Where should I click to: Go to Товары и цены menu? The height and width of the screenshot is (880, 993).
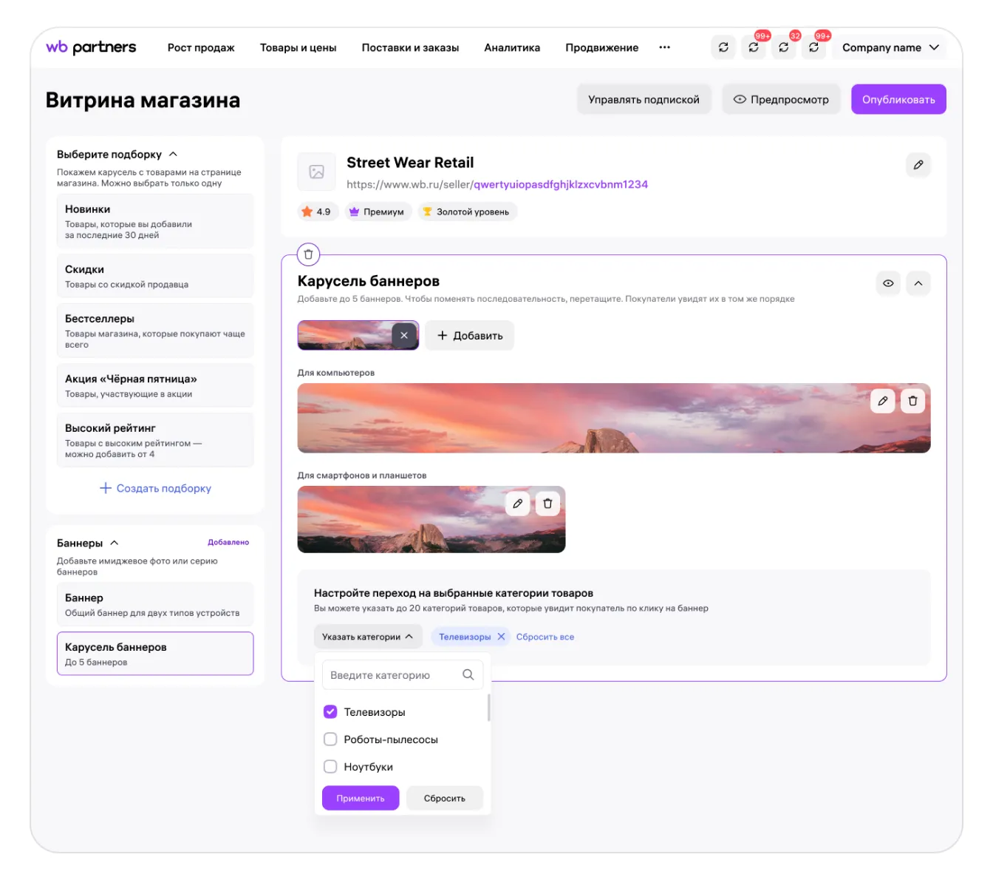[298, 47]
